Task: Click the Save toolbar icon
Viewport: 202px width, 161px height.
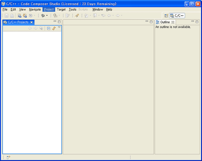Action: 6,16
